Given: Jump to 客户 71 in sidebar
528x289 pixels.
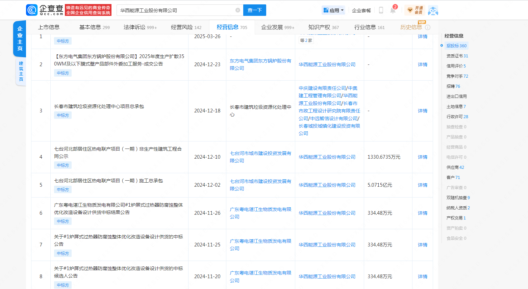Looking at the screenshot, I should click(453, 178).
